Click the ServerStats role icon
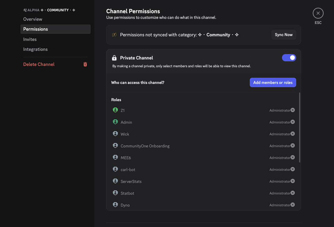 [115, 181]
